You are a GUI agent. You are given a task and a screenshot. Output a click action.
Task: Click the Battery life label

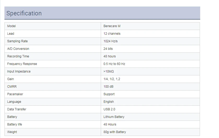[x=15, y=124]
